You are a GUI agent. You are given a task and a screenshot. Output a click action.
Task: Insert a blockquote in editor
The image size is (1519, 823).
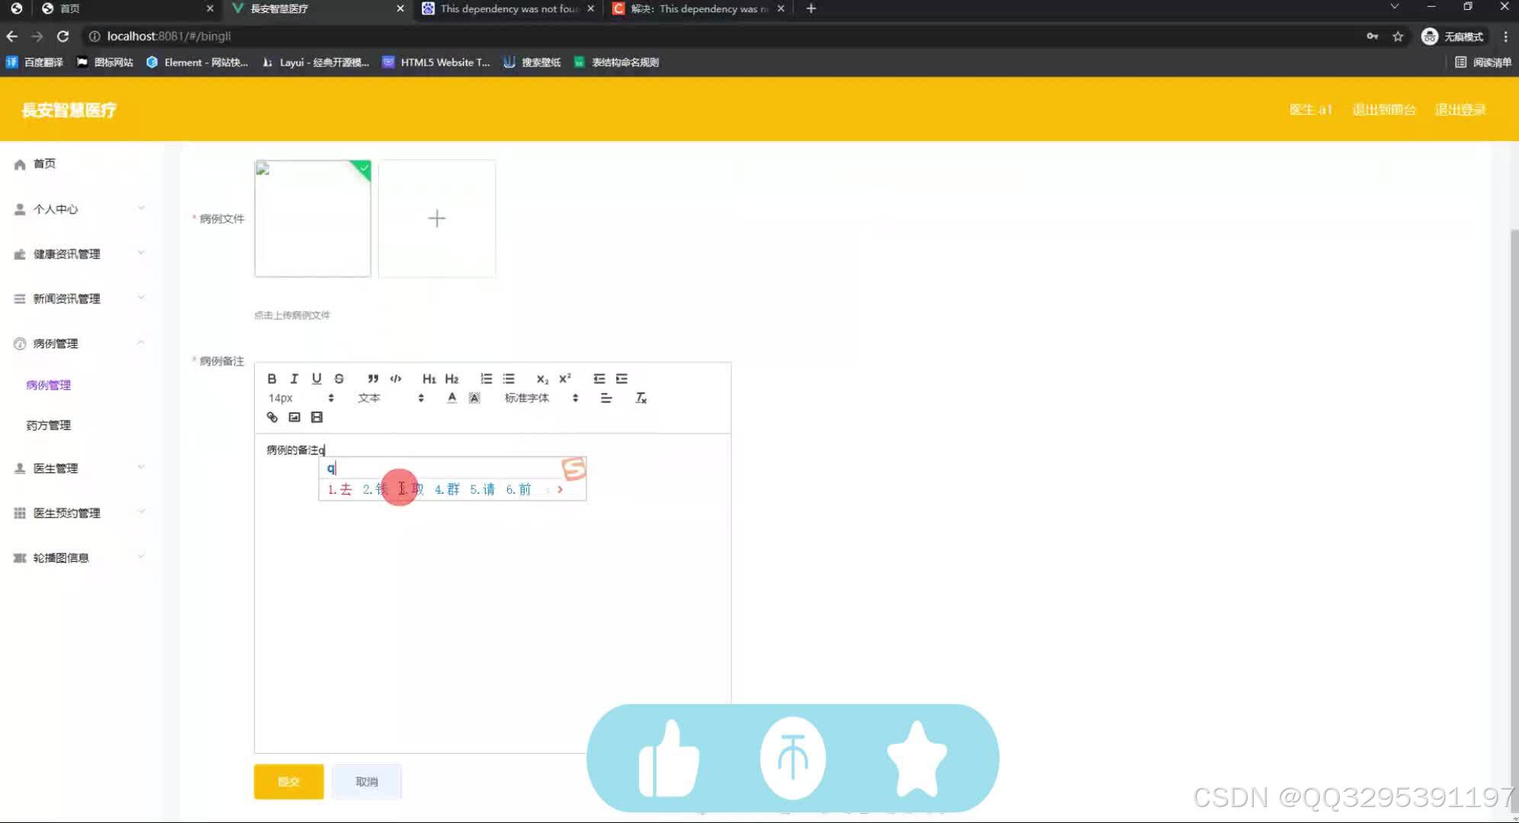tap(373, 379)
